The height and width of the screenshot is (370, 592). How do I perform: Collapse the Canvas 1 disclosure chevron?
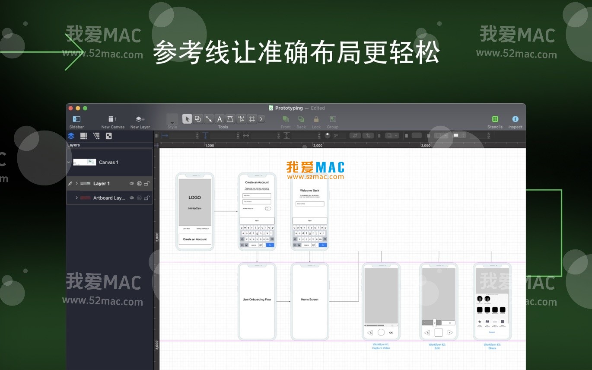(x=69, y=163)
